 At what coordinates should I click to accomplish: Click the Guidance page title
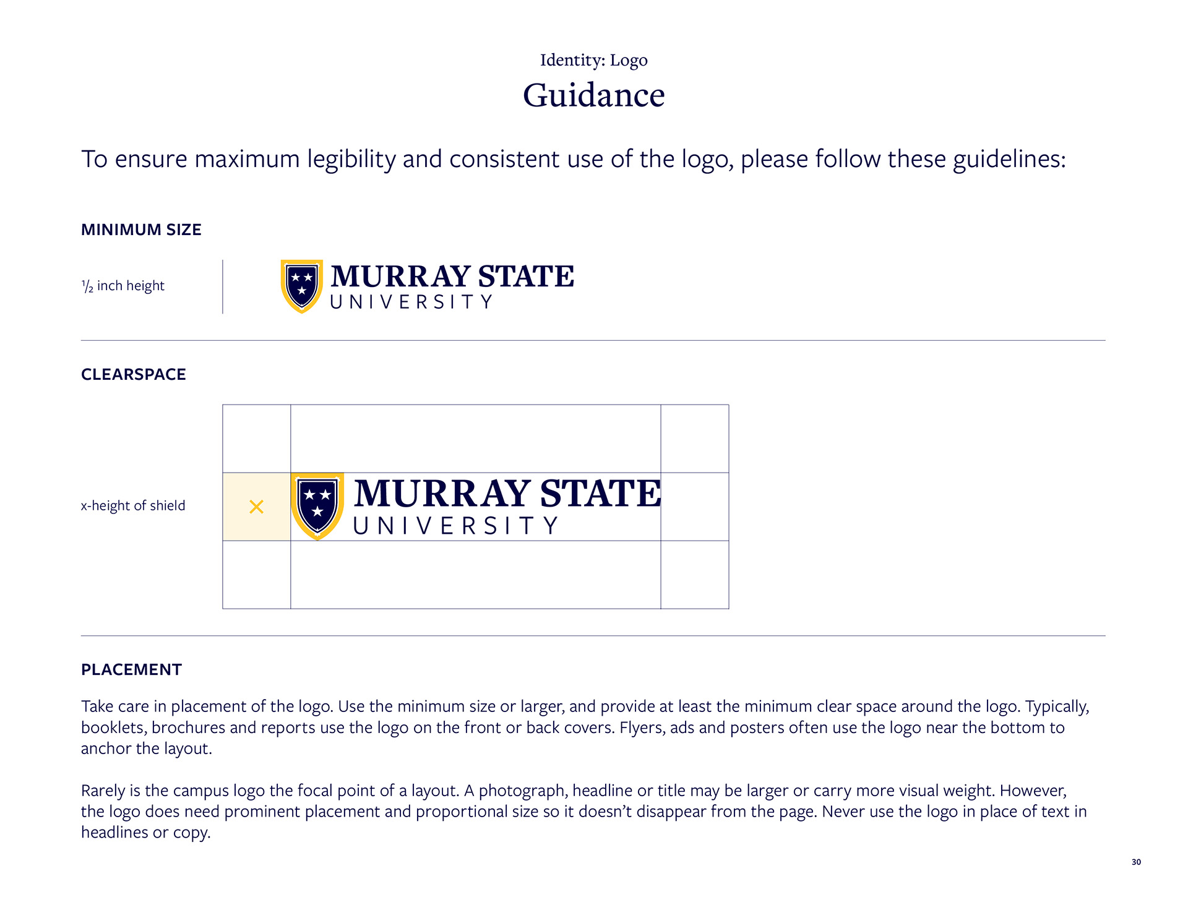coord(594,95)
